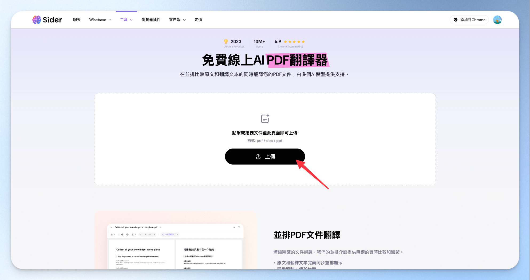Image resolution: width=530 pixels, height=280 pixels.
Task: Click the text 格式: pdf / doc / ppt
Action: 265,141
